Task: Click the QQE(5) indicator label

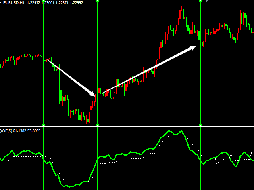Action: [x=6, y=131]
